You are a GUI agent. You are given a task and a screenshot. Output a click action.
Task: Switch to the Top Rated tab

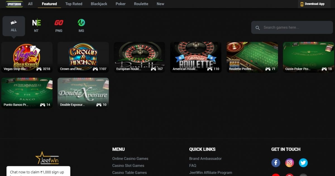(x=74, y=4)
